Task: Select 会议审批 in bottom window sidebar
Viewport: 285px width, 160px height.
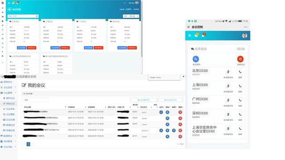Action: pyautogui.click(x=10, y=109)
